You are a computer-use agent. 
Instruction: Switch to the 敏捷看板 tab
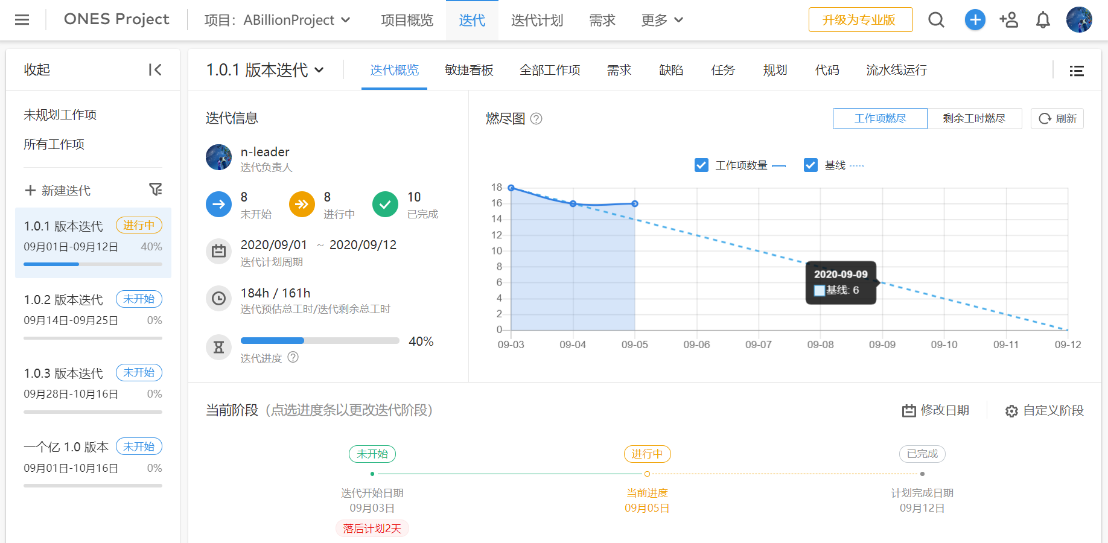tap(469, 70)
